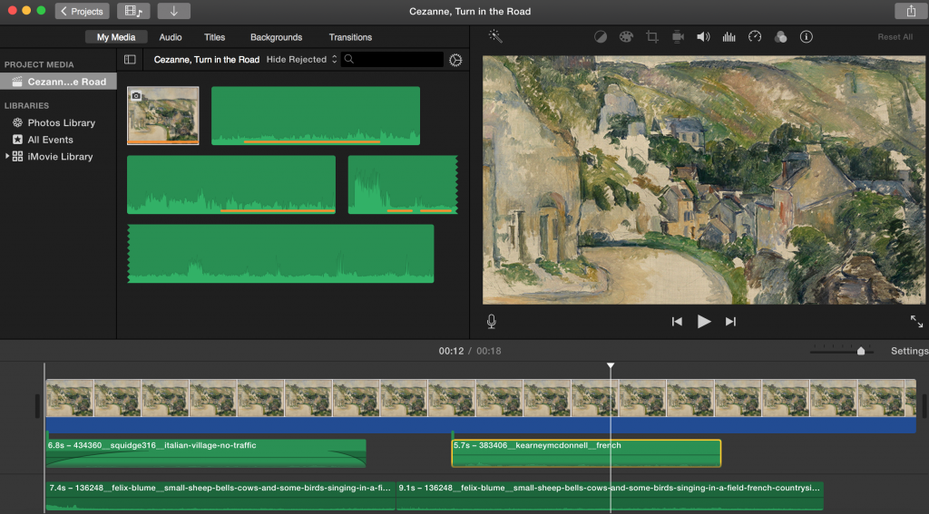The height and width of the screenshot is (514, 929).
Task: Start voiceover recording with the microphone
Action: 491,322
